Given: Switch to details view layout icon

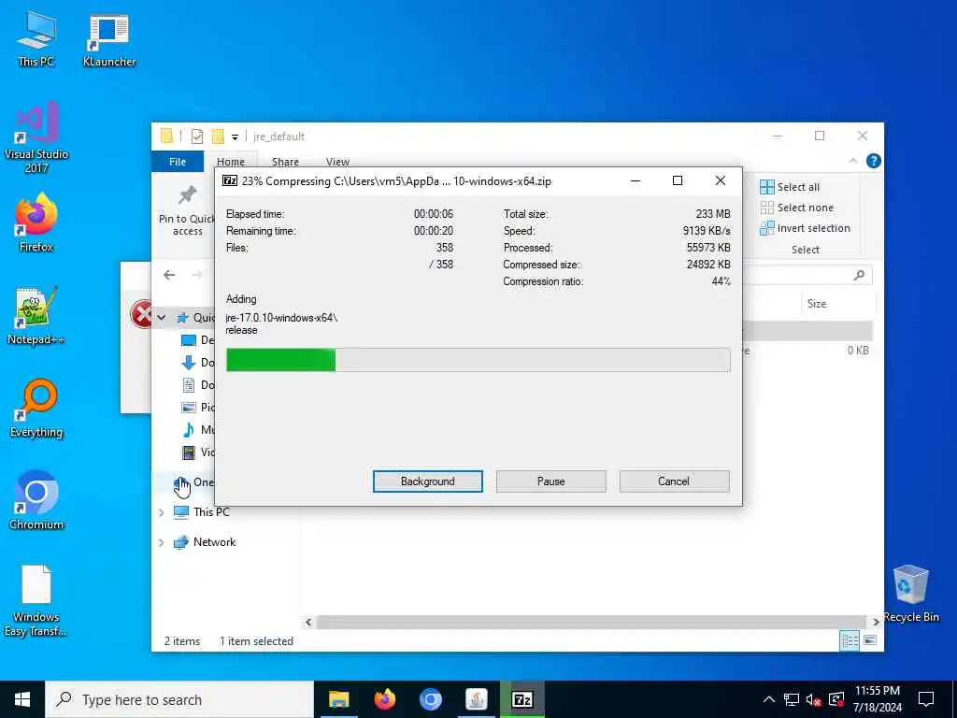Looking at the screenshot, I should click(850, 640).
